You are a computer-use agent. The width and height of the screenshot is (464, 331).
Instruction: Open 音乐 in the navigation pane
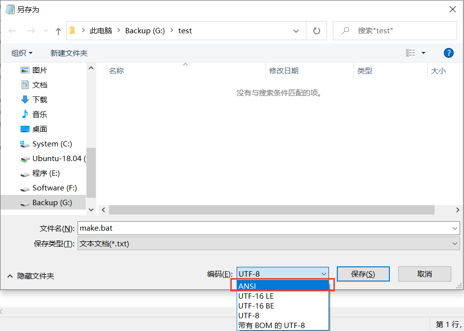[34, 114]
